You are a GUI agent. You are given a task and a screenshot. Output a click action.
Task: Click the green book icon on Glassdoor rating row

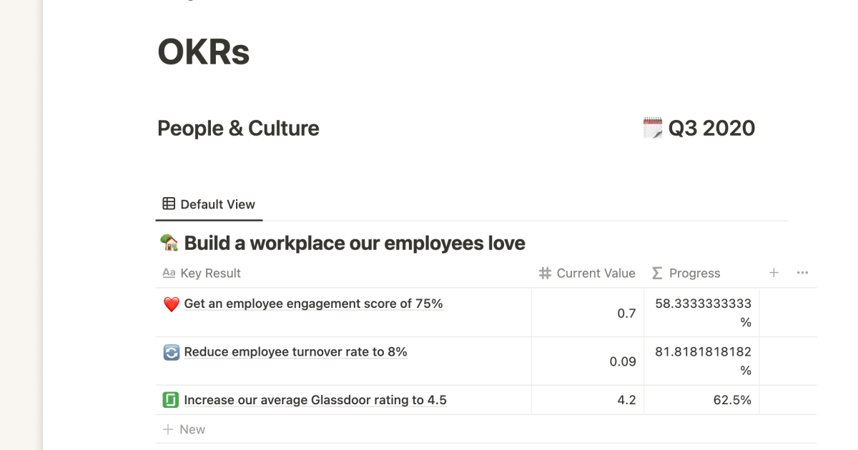170,399
